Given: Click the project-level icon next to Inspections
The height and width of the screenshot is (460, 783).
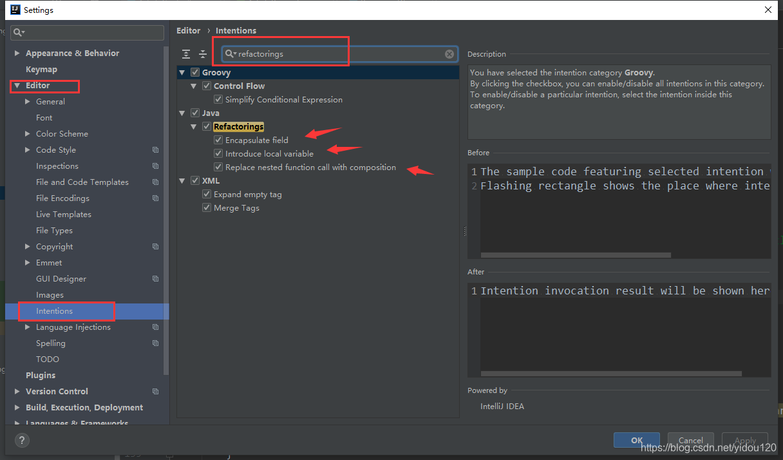Looking at the screenshot, I should coord(155,166).
